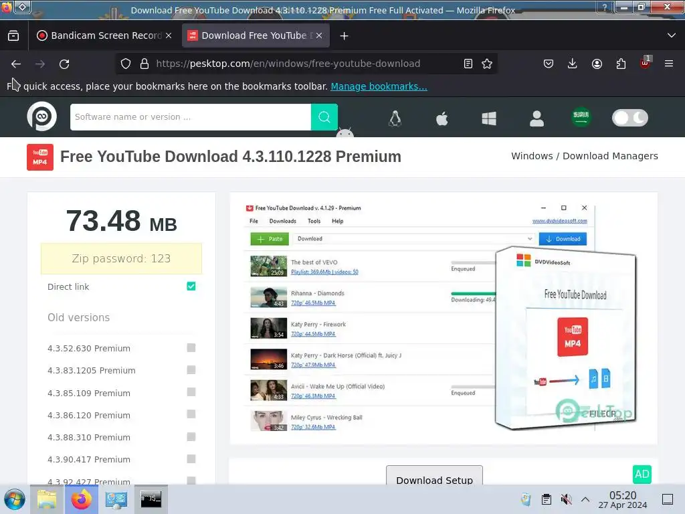Open the Apple macOS category
Viewport: 685px width, 514px height.
point(442,118)
